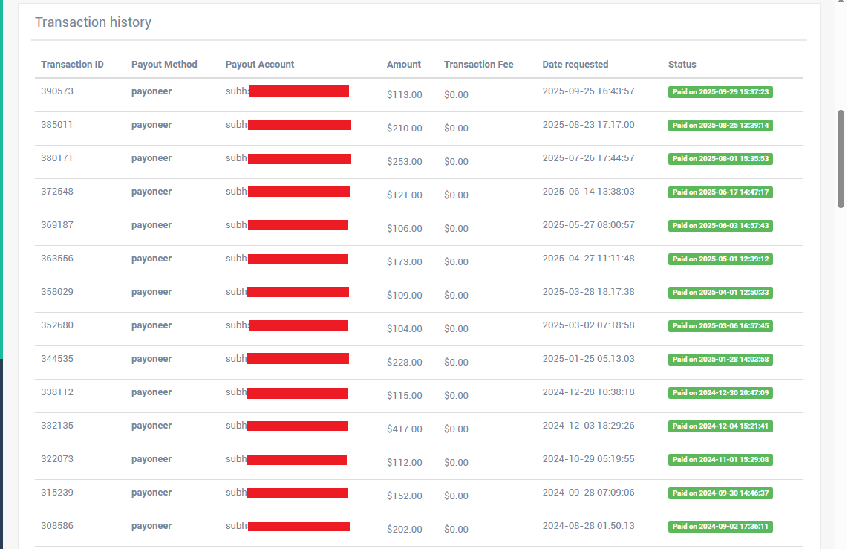Click the Transaction history heading

(93, 22)
